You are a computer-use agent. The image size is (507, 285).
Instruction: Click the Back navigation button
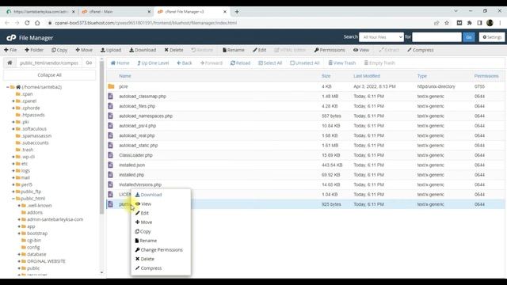185,63
